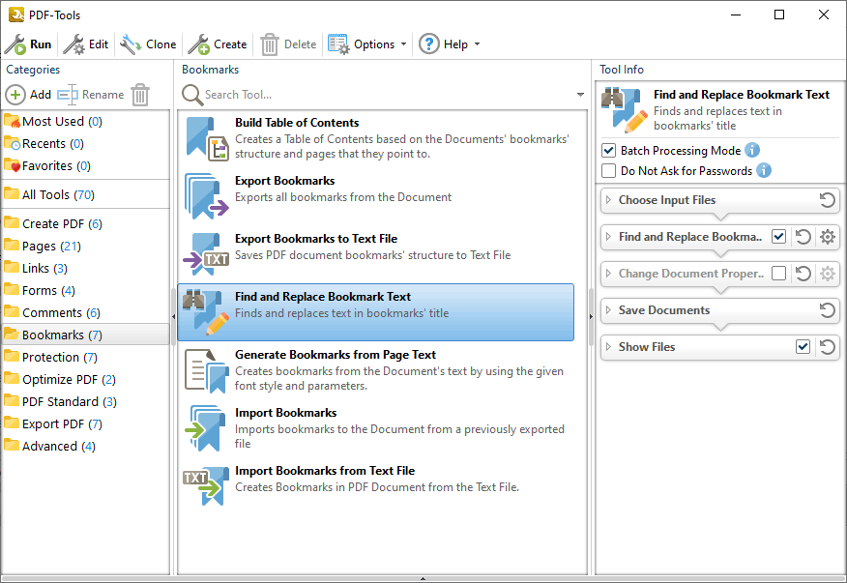
Task: Click the Run tool icon
Action: tap(15, 44)
